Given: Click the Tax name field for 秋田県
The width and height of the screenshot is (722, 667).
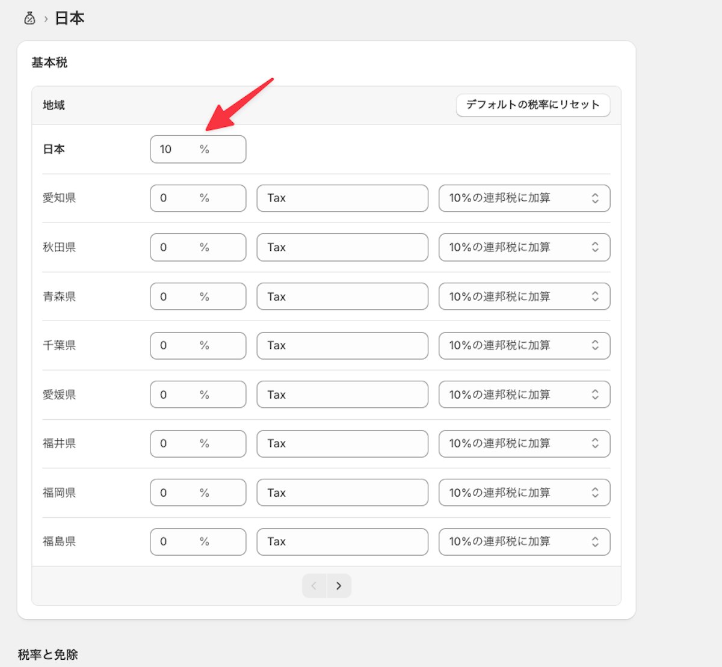Looking at the screenshot, I should (x=342, y=247).
